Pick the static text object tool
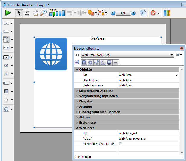186x161 pixels. click(x=6, y=23)
